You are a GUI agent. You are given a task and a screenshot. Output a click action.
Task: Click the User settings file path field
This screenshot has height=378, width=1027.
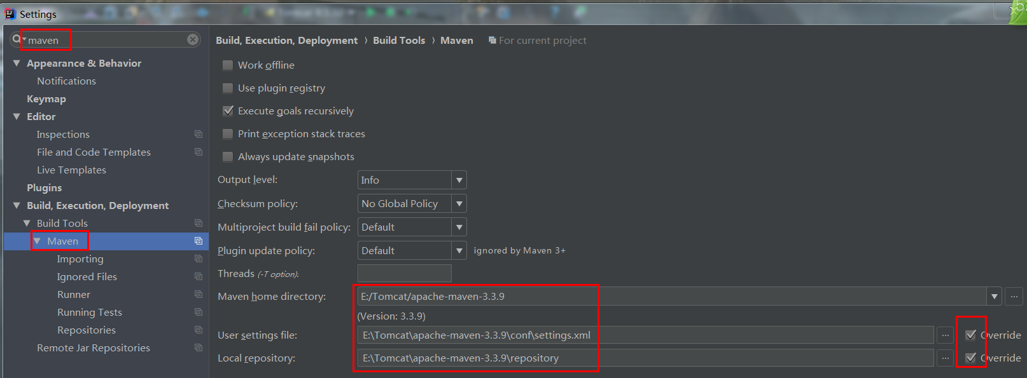click(x=646, y=335)
